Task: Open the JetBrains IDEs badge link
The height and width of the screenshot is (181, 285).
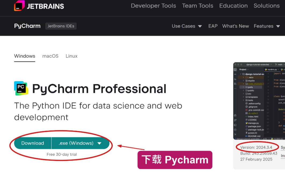Action: coord(61,26)
